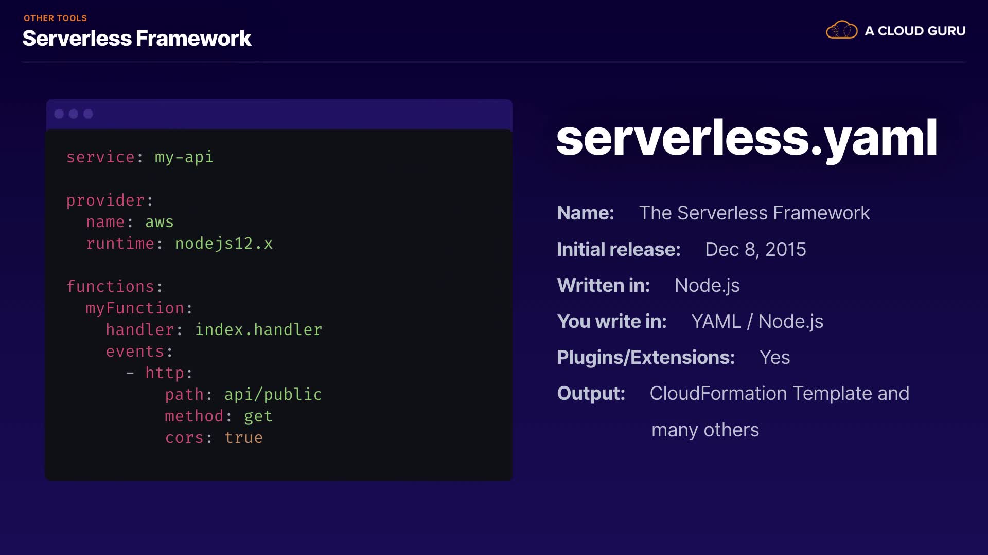Click the A CLOUD GURU brand text

(915, 31)
